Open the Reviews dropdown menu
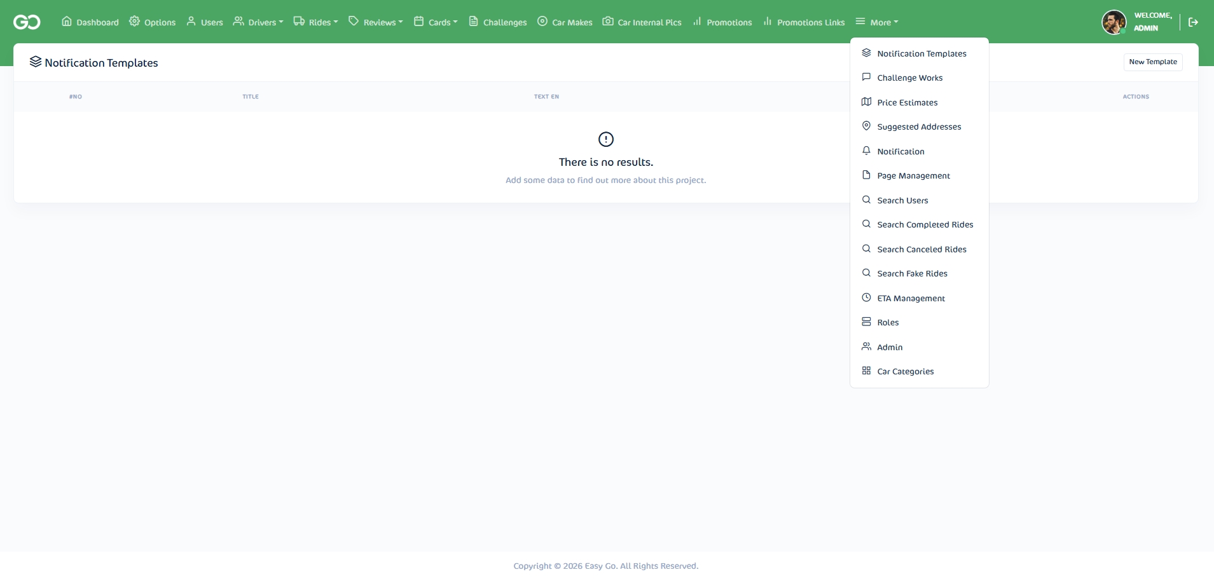Viewport: 1214px width, 579px height. [375, 21]
